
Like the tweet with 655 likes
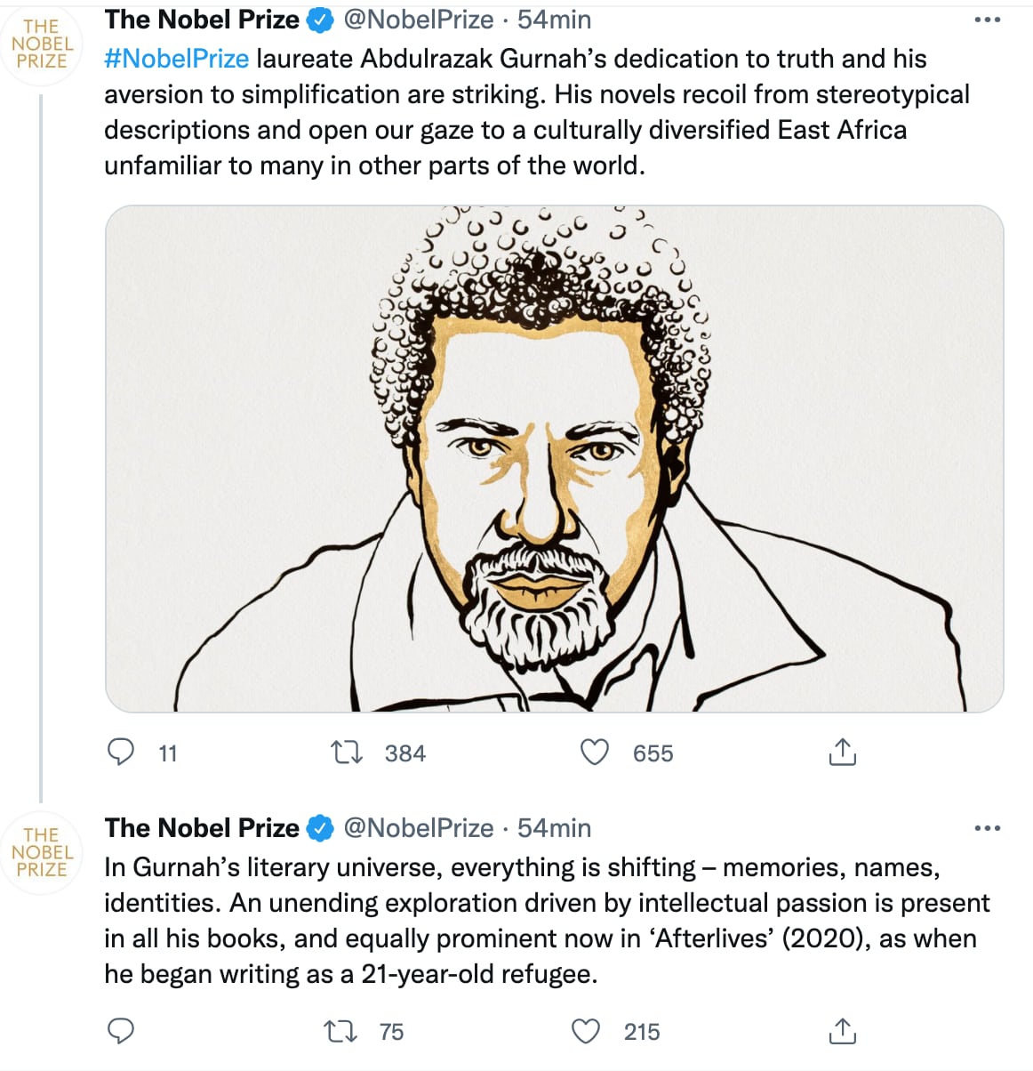click(x=595, y=753)
